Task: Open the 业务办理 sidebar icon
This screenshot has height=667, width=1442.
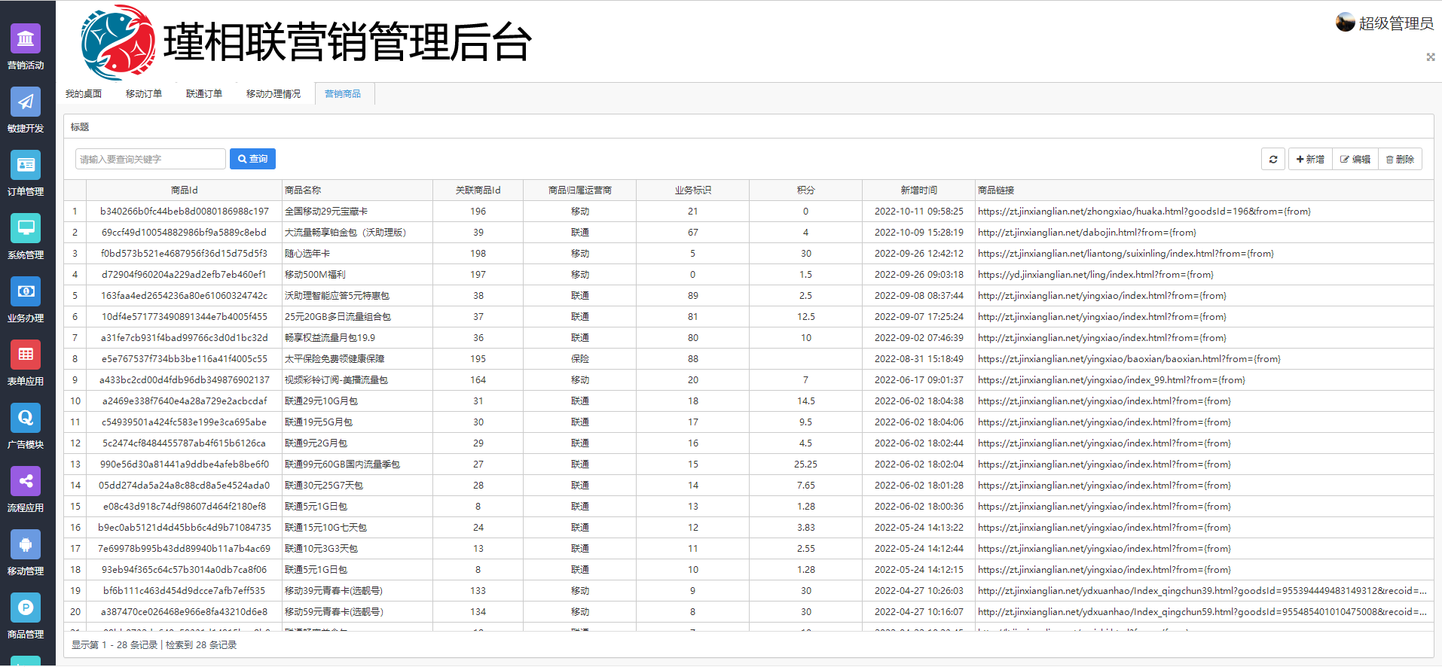Action: [26, 291]
